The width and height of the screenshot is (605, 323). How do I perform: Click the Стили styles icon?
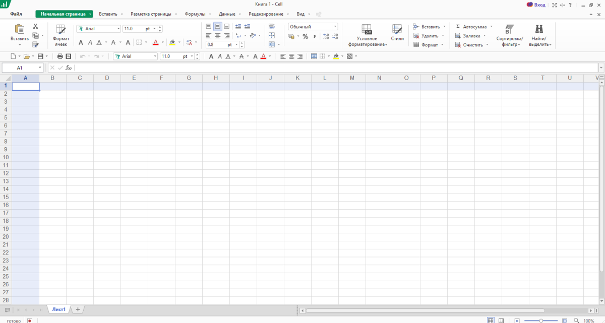(x=397, y=33)
